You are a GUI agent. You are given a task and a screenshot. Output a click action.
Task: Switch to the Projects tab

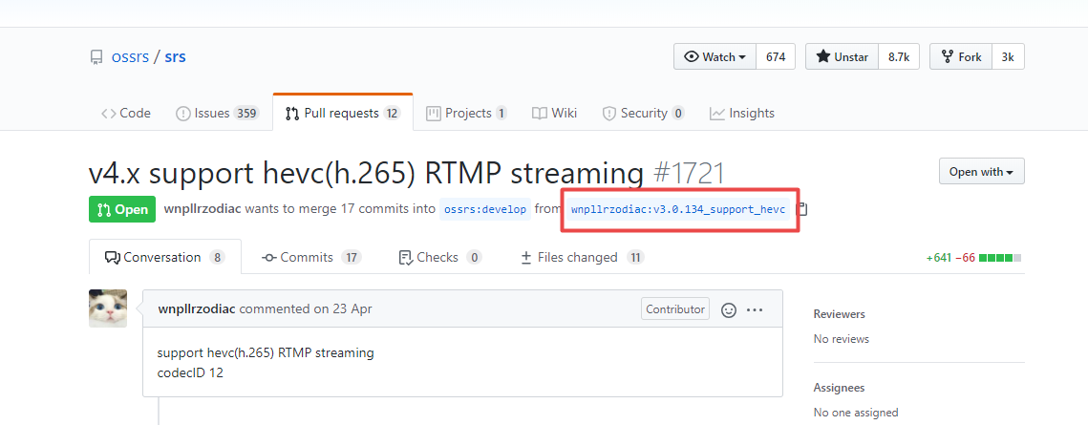pos(466,113)
